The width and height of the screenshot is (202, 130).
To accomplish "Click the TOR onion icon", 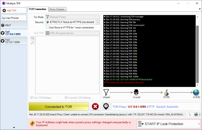I will [166, 92].
